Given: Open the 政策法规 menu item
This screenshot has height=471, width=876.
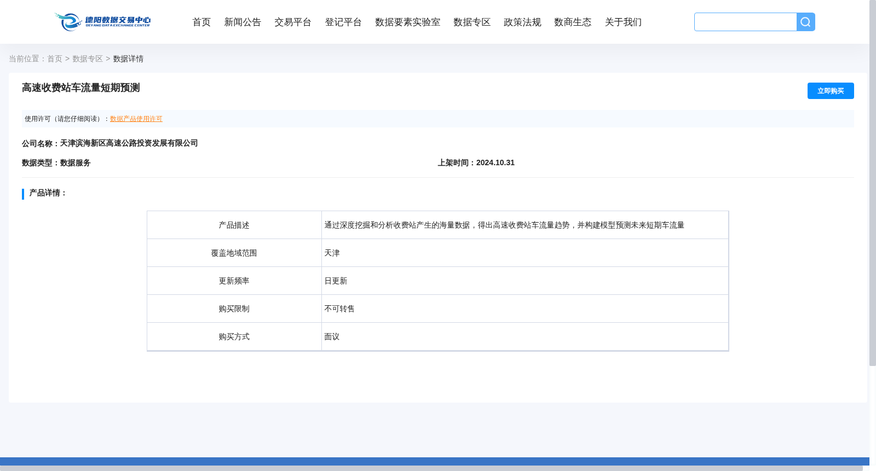Looking at the screenshot, I should pos(522,22).
